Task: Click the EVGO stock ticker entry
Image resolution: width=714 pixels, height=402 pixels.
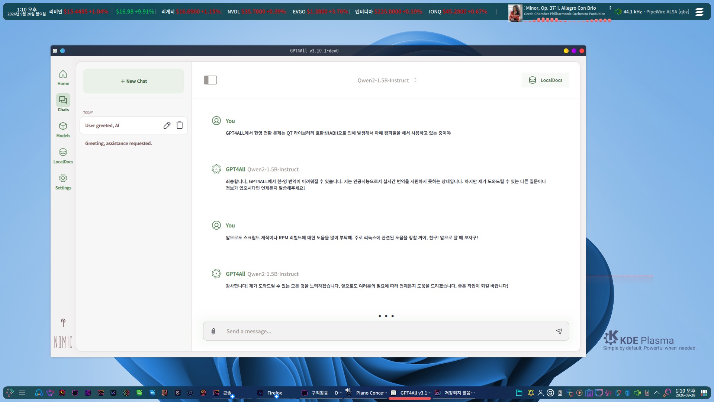Action: click(x=321, y=12)
